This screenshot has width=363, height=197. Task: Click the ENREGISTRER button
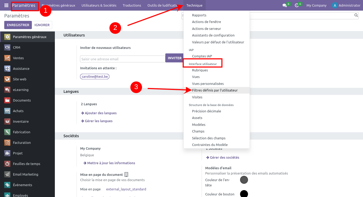(18, 25)
